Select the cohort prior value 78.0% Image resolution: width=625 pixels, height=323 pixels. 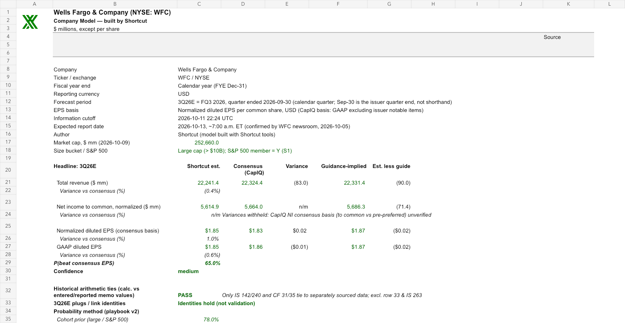click(211, 319)
